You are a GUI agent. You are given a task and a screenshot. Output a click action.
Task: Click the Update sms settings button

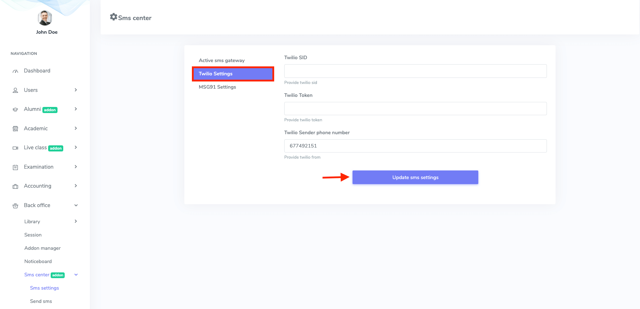[x=415, y=177]
